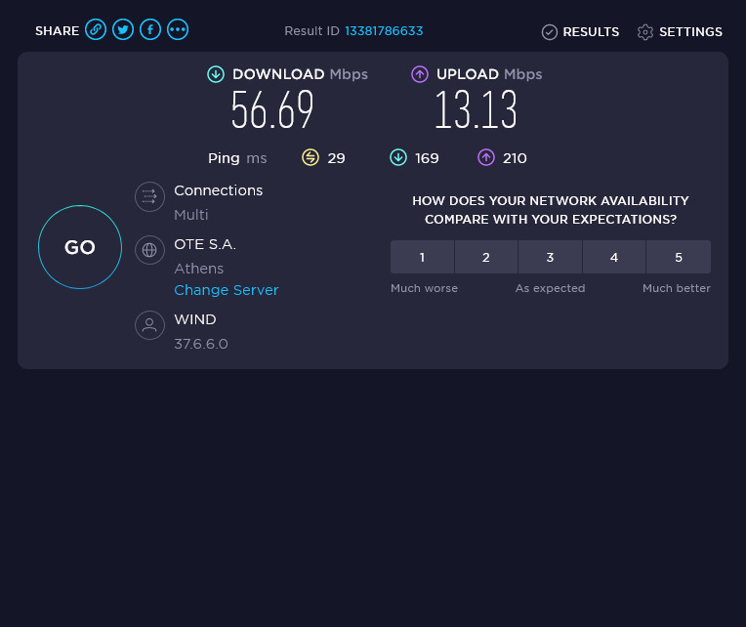Click the download latency icon

398,157
